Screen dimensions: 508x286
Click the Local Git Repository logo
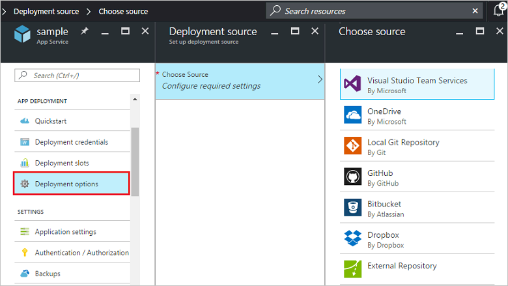[352, 145]
